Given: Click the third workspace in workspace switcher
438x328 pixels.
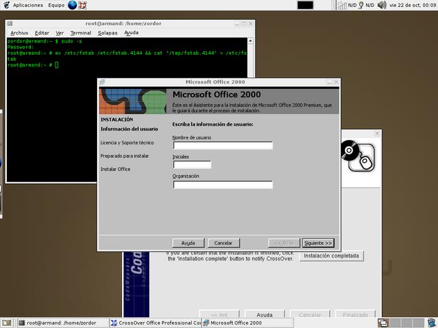Looking at the screenshot, I should (x=406, y=323).
